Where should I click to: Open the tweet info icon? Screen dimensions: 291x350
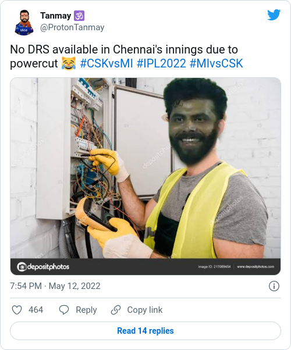(274, 286)
